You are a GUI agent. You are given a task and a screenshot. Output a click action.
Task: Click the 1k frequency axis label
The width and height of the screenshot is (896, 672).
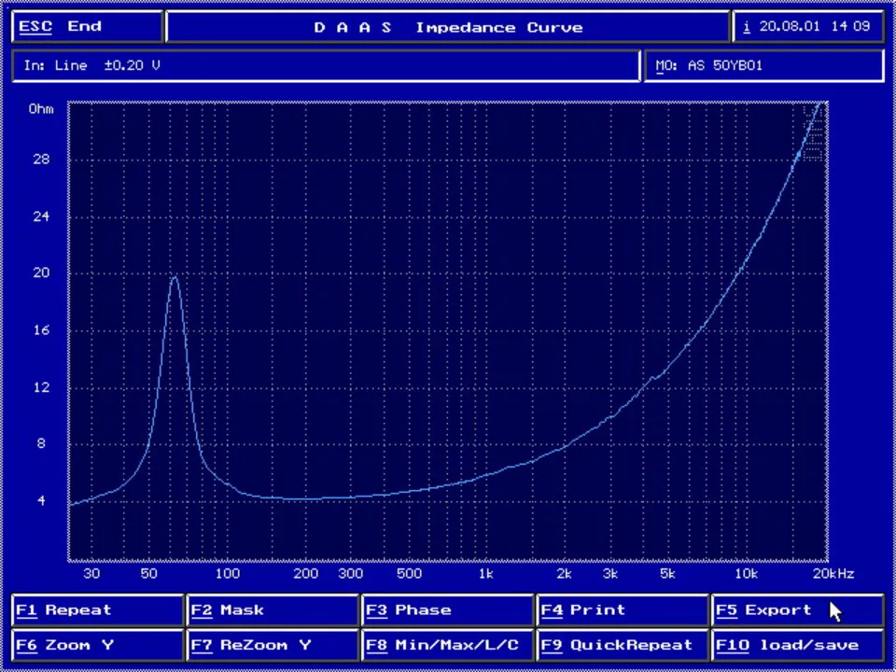tap(485, 574)
